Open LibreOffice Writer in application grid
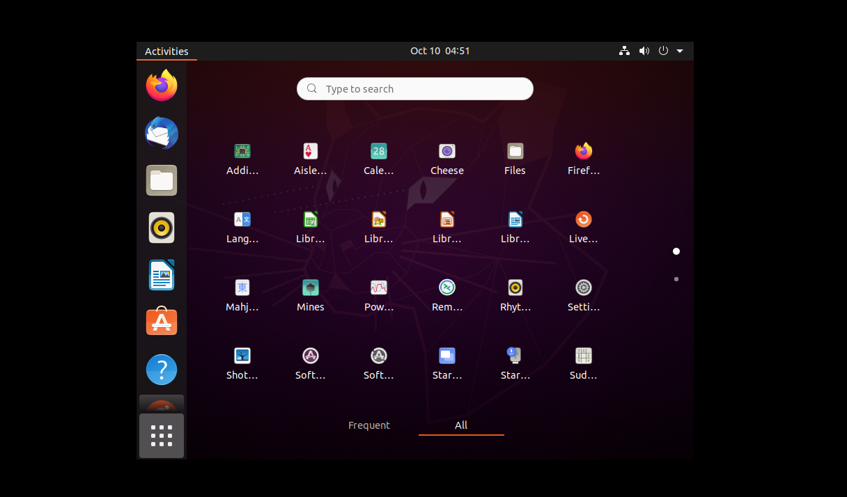Viewport: 847px width, 497px height. point(515,227)
